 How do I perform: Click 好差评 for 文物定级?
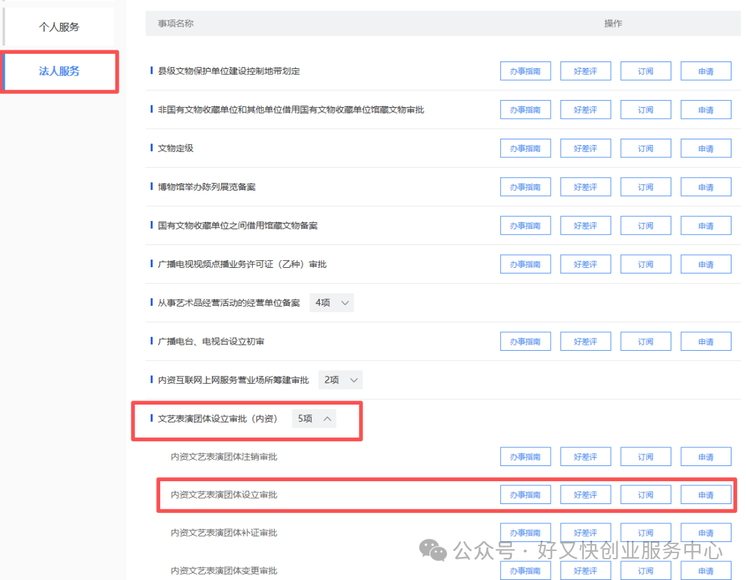[x=586, y=148]
